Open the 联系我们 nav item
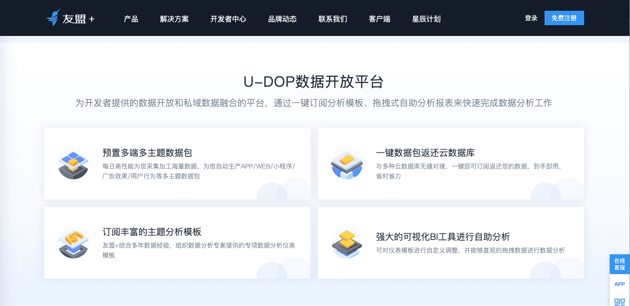 pyautogui.click(x=333, y=19)
